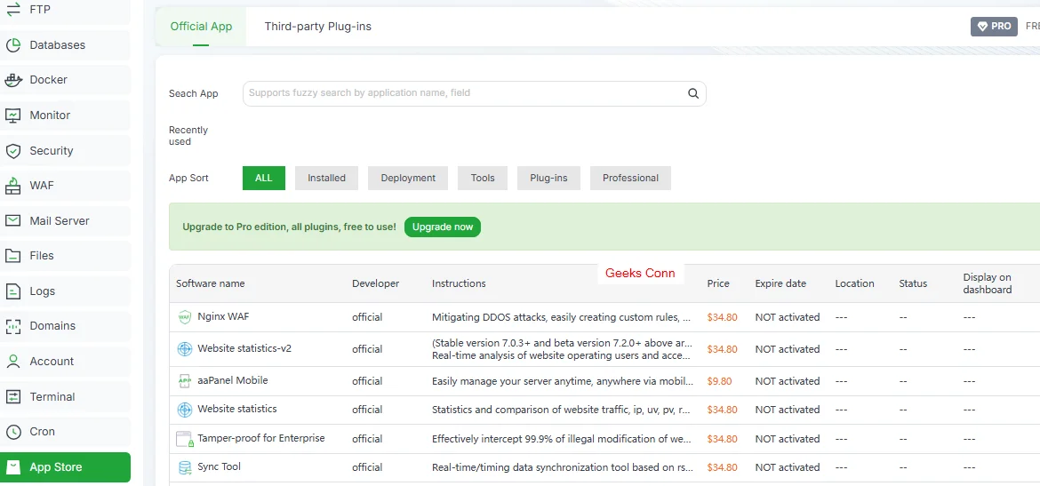Click the Sync Tool app icon
This screenshot has height=486, width=1040.
tap(185, 467)
